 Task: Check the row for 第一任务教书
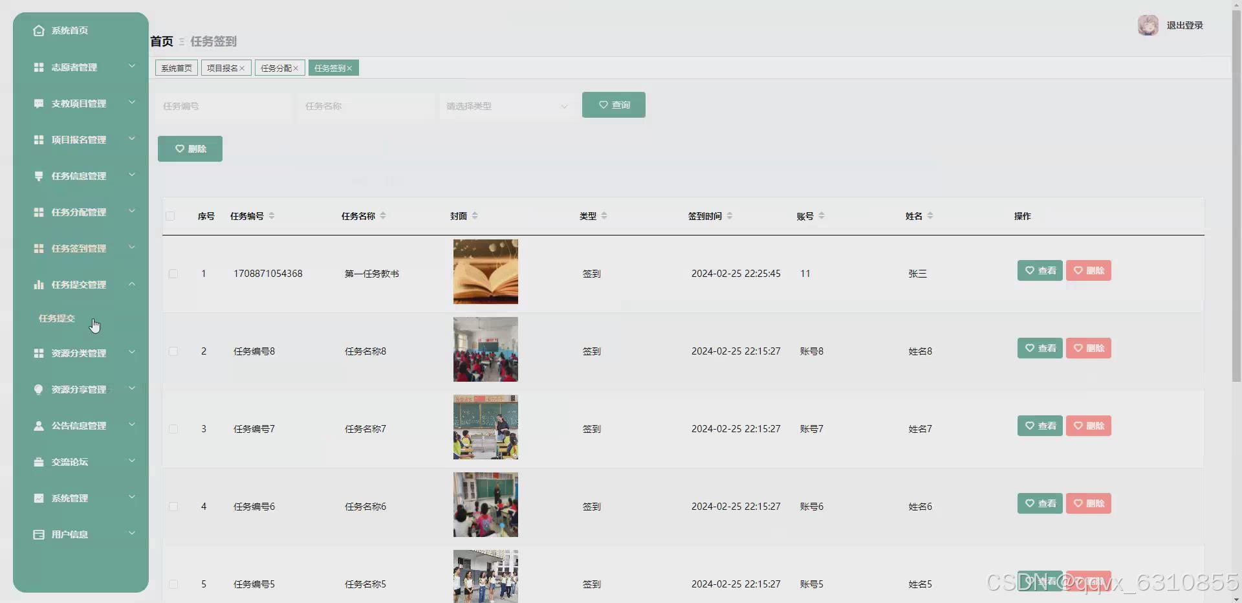[173, 274]
